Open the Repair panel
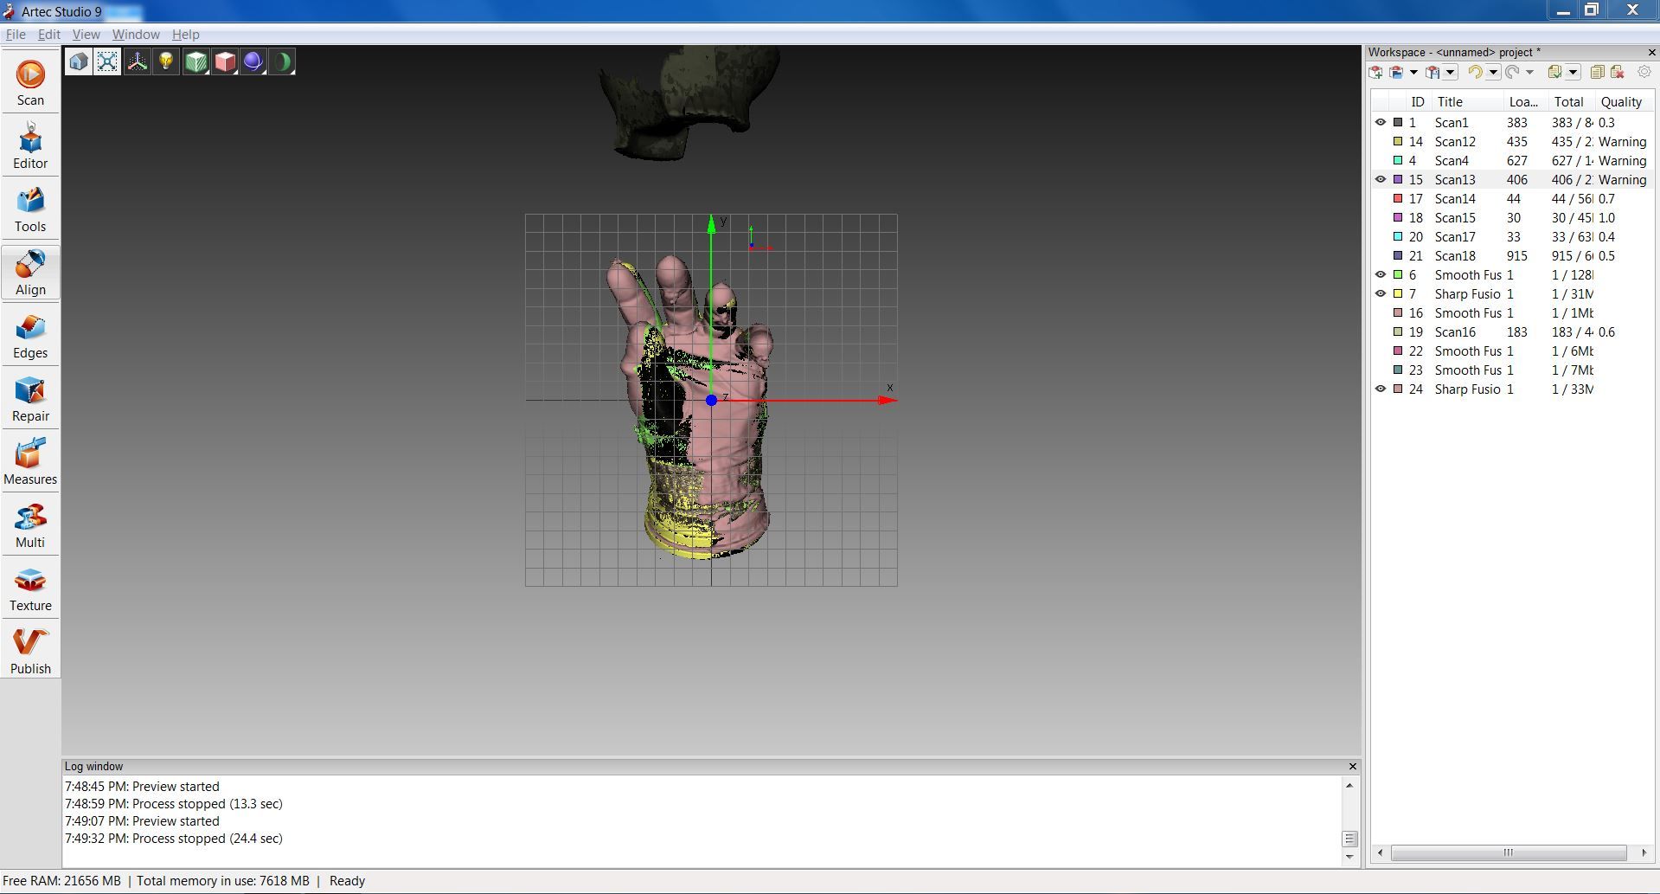Image resolution: width=1660 pixels, height=894 pixels. point(30,399)
